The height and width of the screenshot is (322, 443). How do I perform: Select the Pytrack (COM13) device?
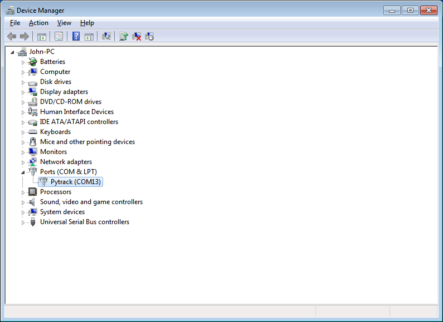[x=76, y=182]
